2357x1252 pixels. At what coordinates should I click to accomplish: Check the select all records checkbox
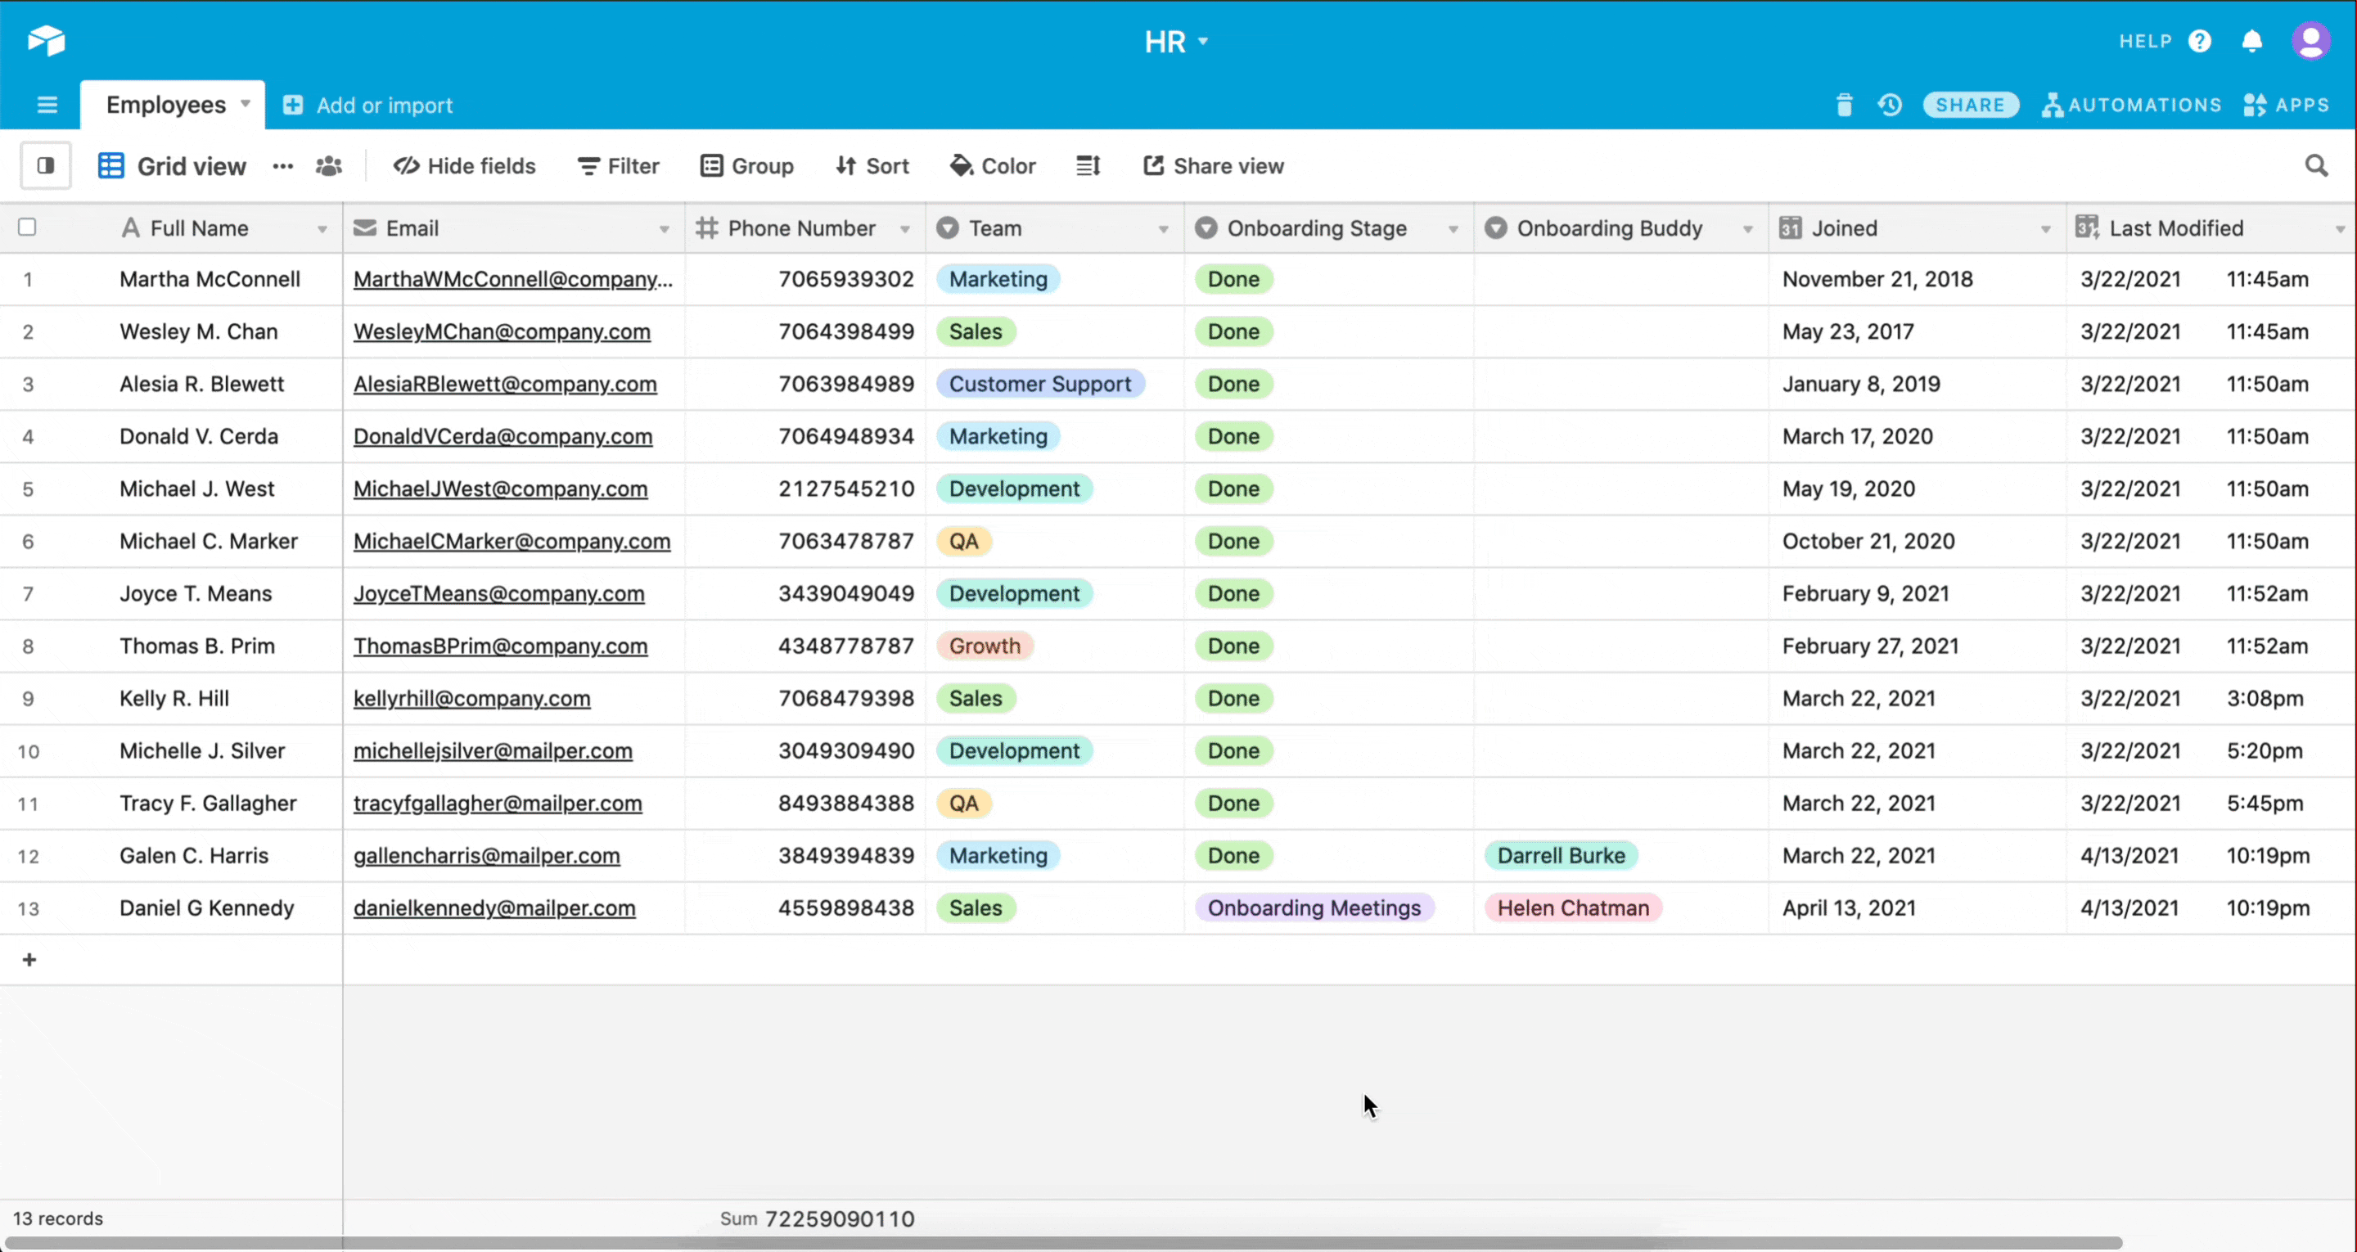coord(28,227)
